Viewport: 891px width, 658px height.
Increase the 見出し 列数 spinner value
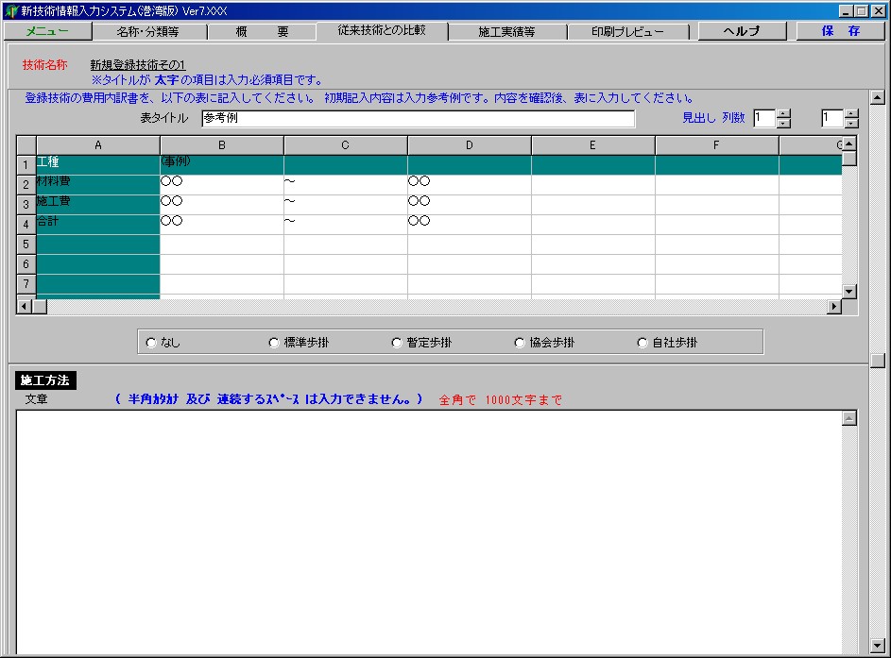783,113
